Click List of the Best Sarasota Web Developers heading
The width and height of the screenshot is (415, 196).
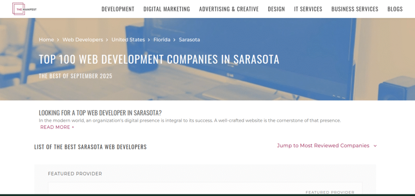[x=90, y=147]
